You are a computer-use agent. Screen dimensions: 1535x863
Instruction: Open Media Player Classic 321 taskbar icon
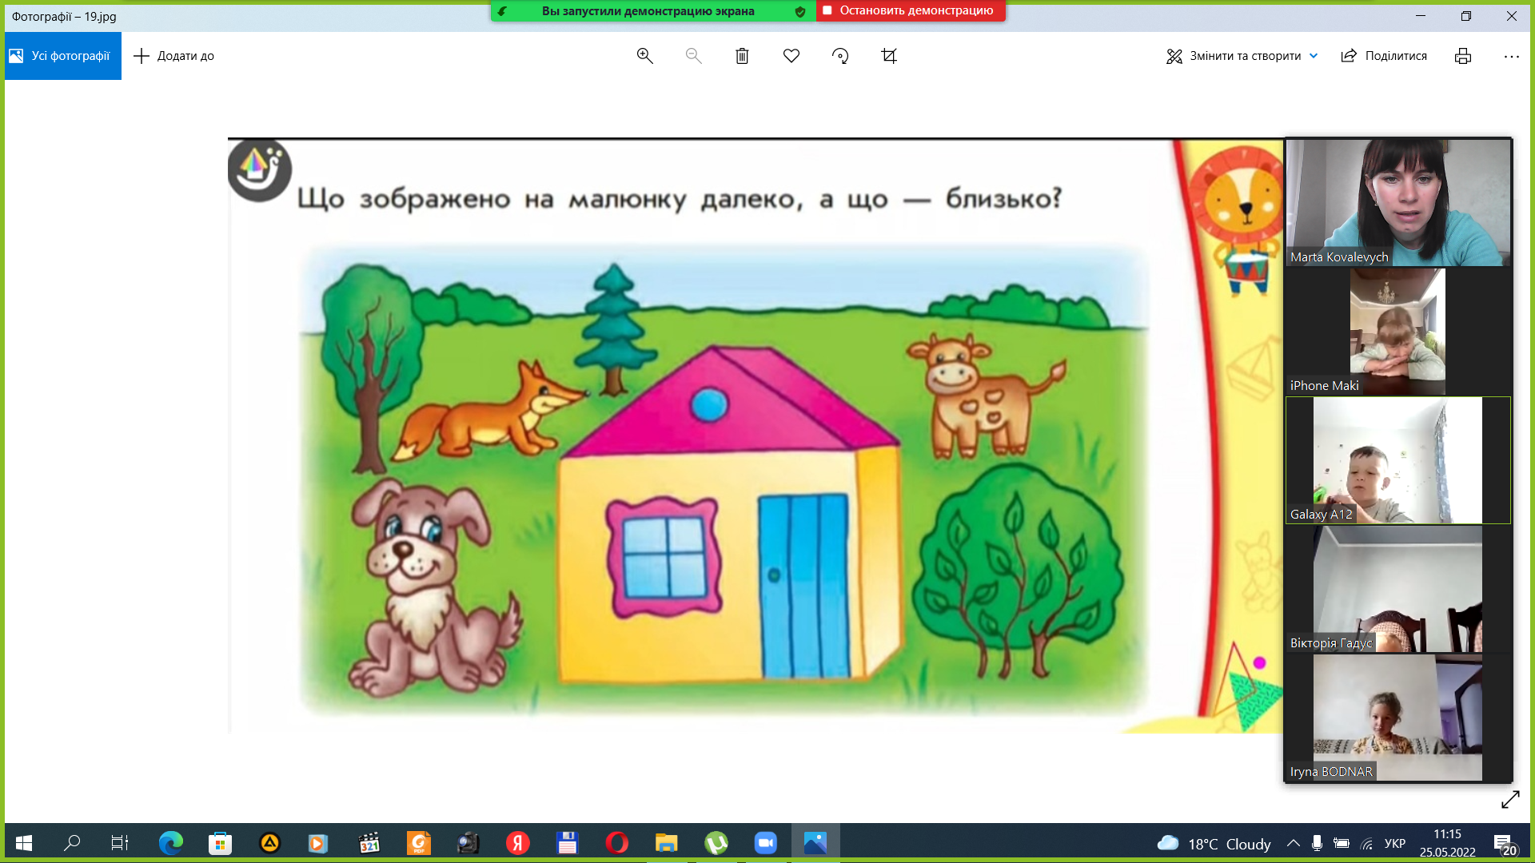369,842
